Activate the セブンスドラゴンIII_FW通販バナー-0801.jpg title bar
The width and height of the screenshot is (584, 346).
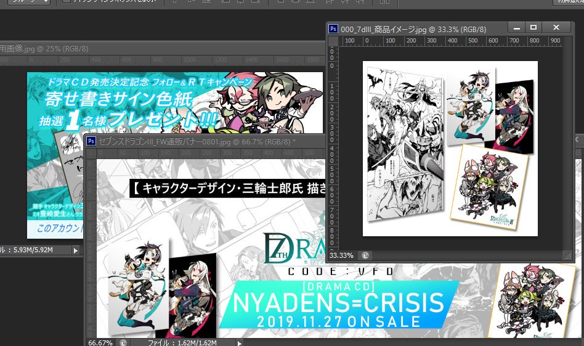(x=197, y=142)
